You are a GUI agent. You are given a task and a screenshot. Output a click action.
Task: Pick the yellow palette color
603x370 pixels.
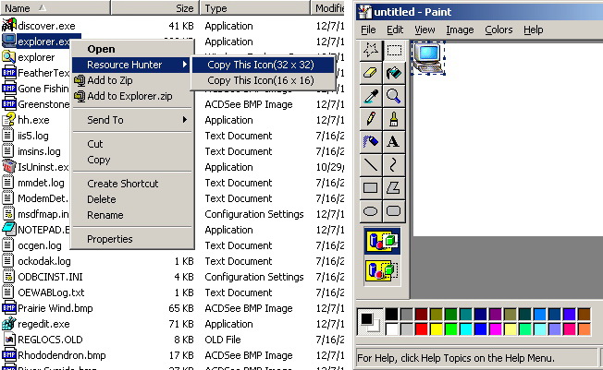coord(437,328)
